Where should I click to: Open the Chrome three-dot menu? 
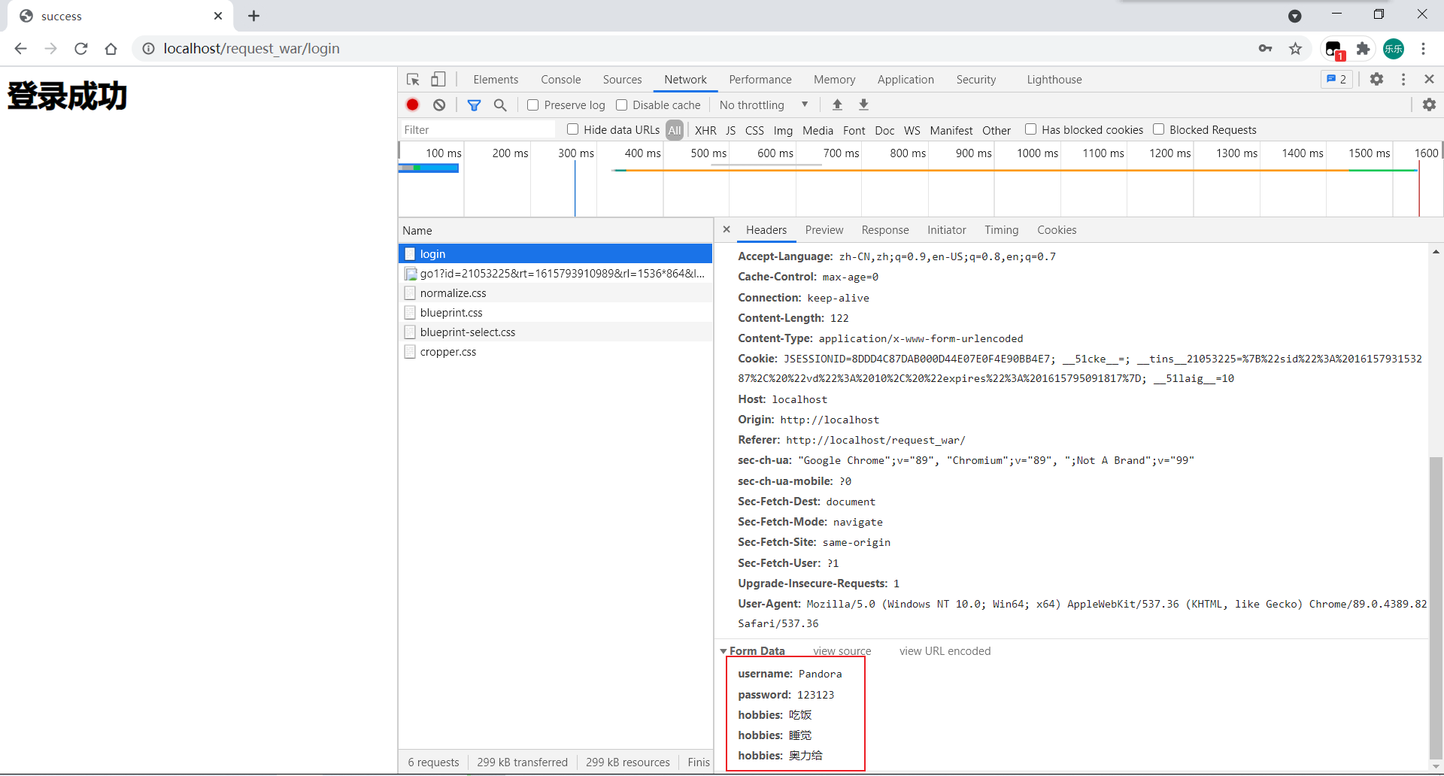[1423, 49]
